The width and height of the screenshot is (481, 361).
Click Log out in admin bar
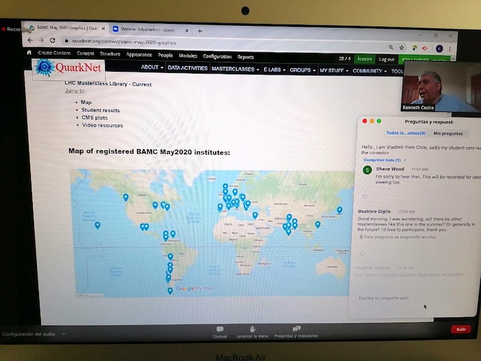[x=387, y=59]
